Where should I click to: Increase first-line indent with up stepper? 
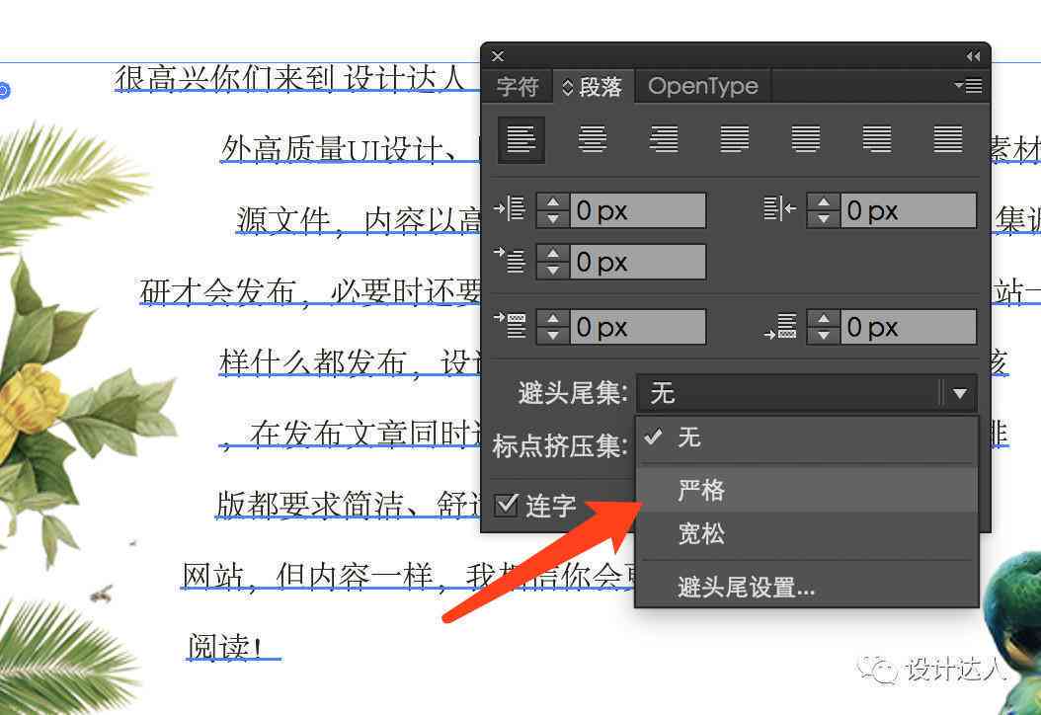tap(553, 254)
